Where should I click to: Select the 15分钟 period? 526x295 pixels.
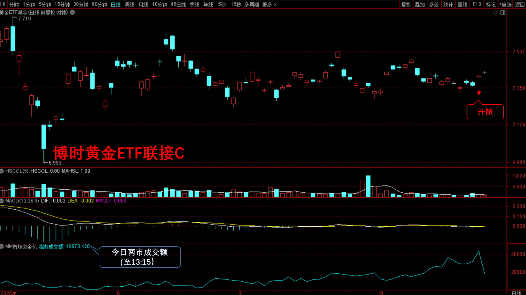(x=62, y=4)
